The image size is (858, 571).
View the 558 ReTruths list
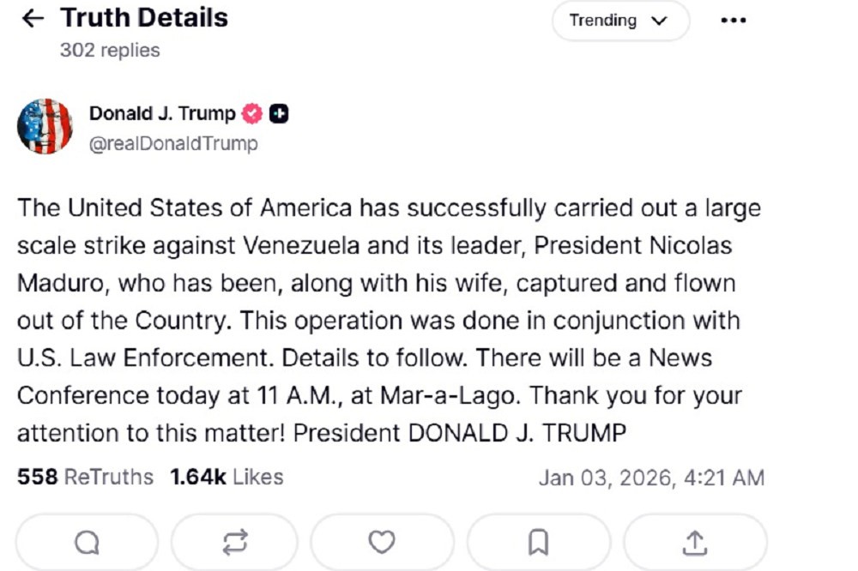click(x=85, y=478)
